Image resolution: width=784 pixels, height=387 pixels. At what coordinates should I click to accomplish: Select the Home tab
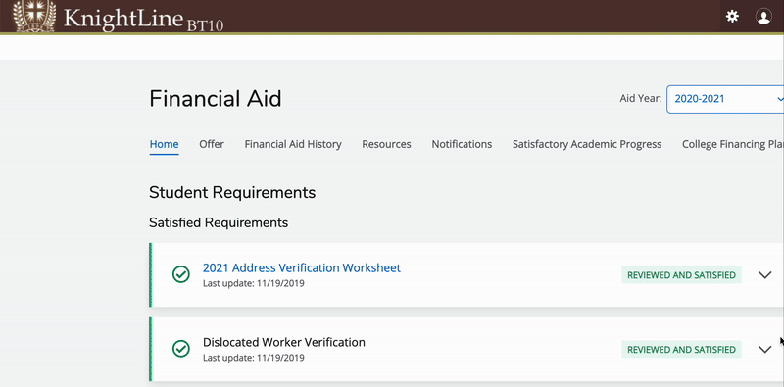click(164, 144)
